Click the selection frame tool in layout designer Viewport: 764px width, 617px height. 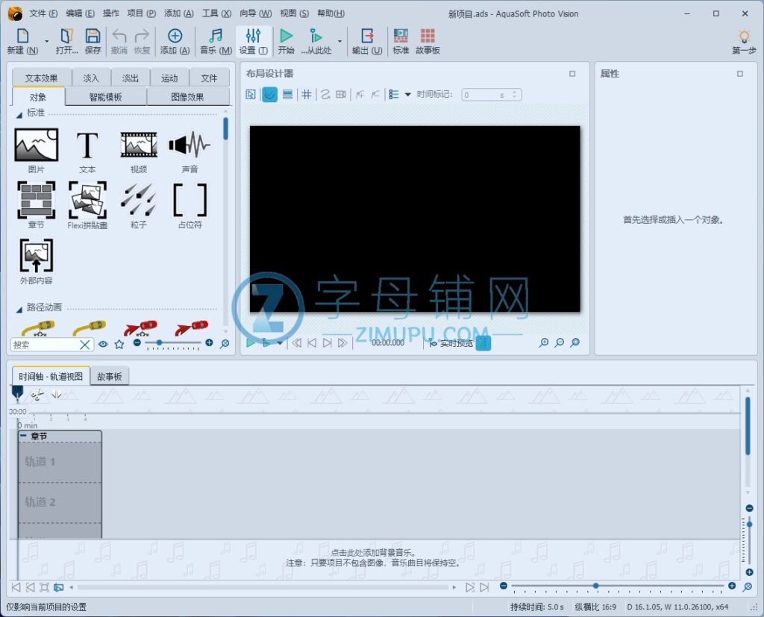pyautogui.click(x=251, y=95)
